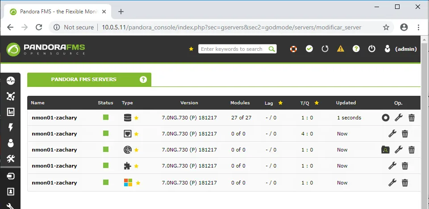Screen dimensions: 429x209
Task: Edit the data server with wrench icon
Action: click(399, 118)
